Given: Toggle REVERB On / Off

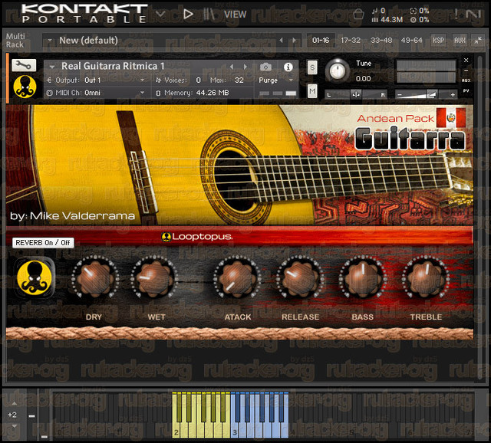Looking at the screenshot, I should coord(43,243).
